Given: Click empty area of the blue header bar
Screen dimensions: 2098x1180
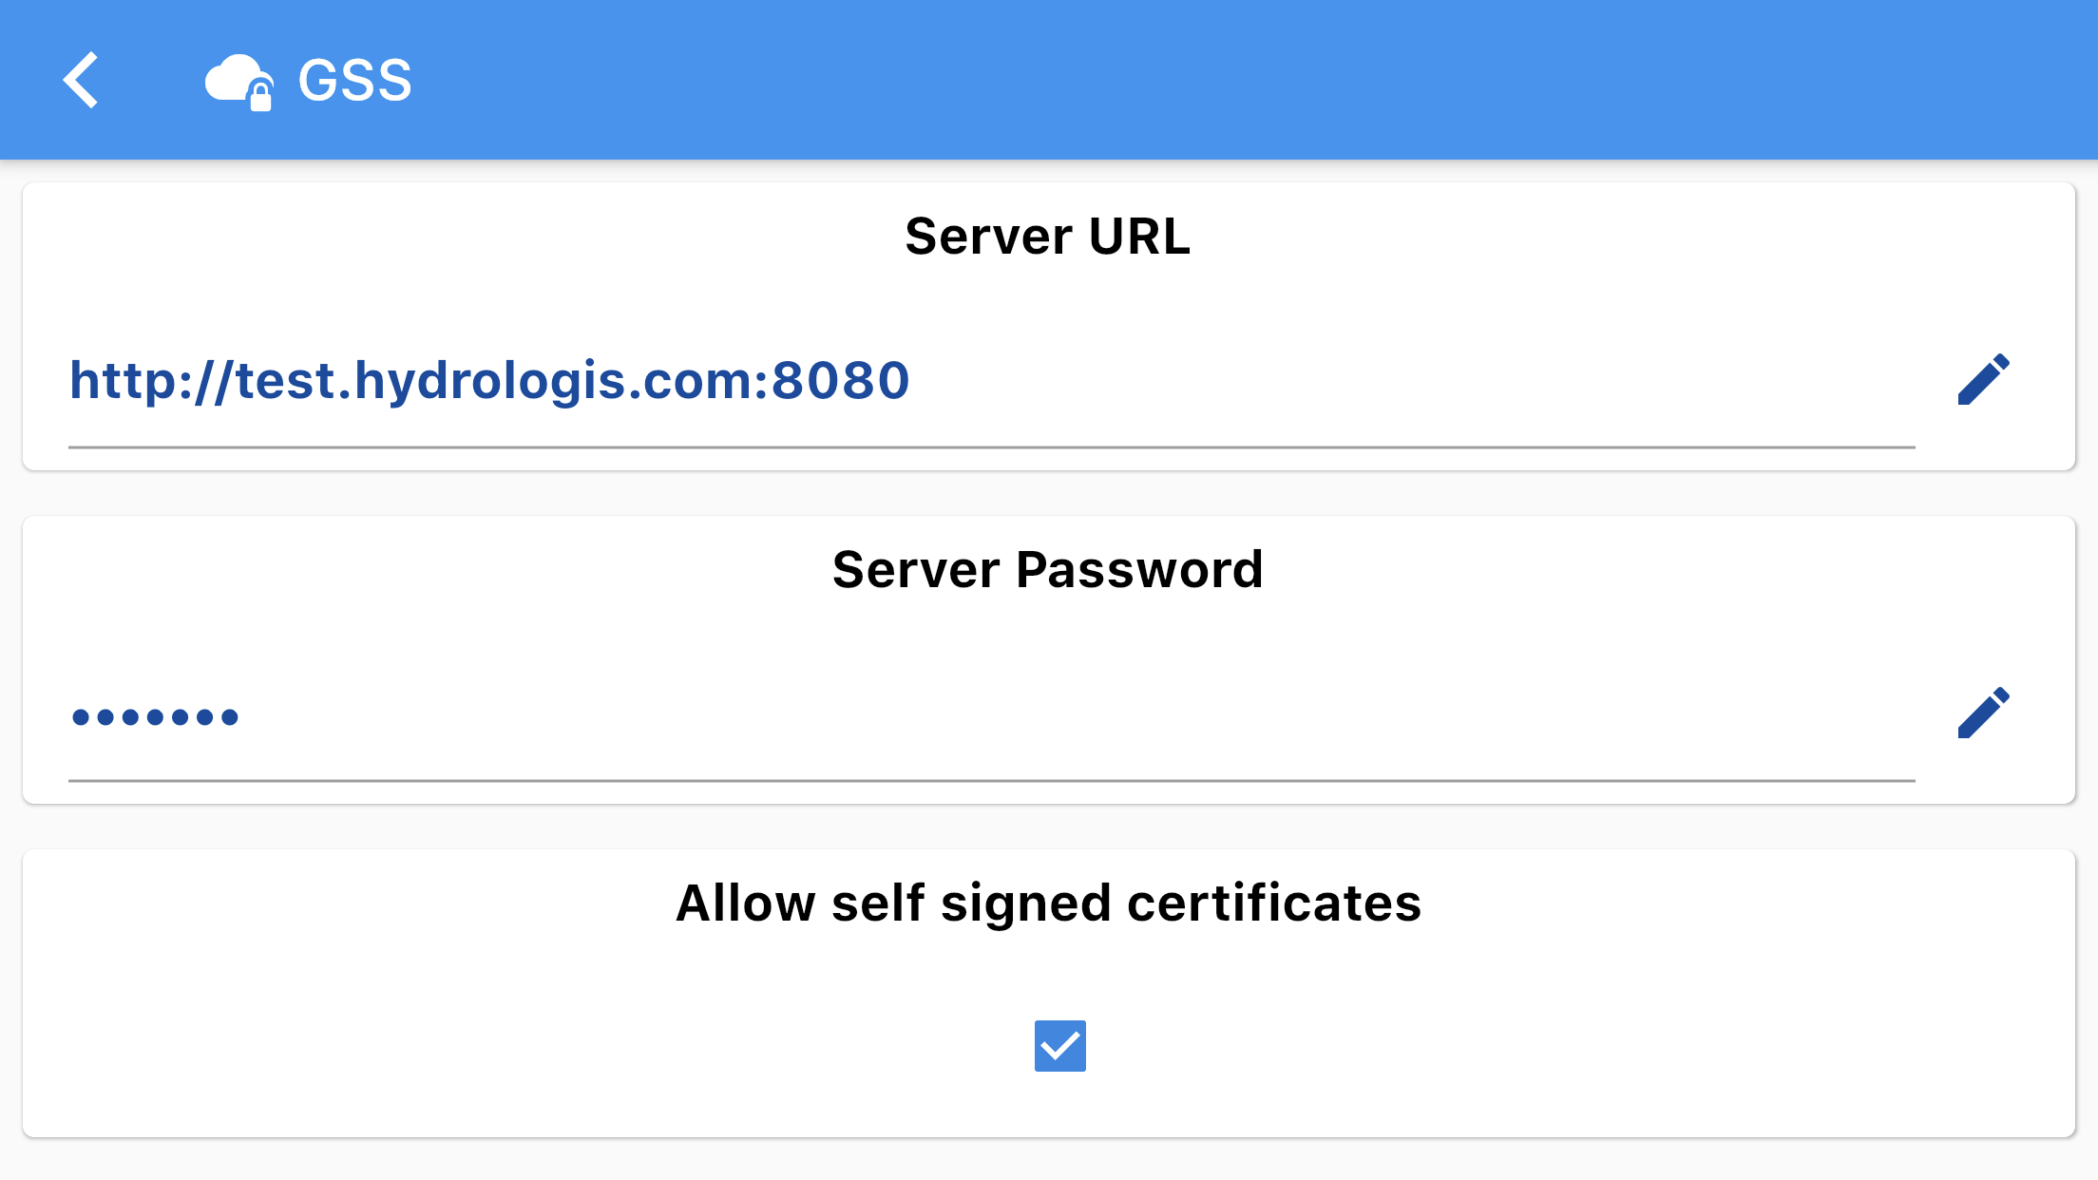Looking at the screenshot, I should pyautogui.click(x=1235, y=80).
